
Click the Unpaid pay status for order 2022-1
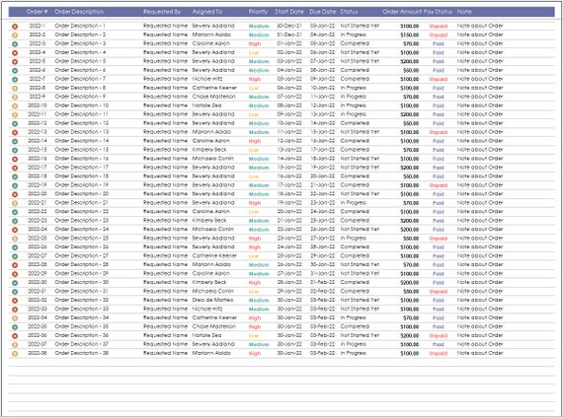[438, 27]
